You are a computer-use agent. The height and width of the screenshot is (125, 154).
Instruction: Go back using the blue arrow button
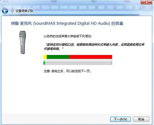(x=5, y=11)
